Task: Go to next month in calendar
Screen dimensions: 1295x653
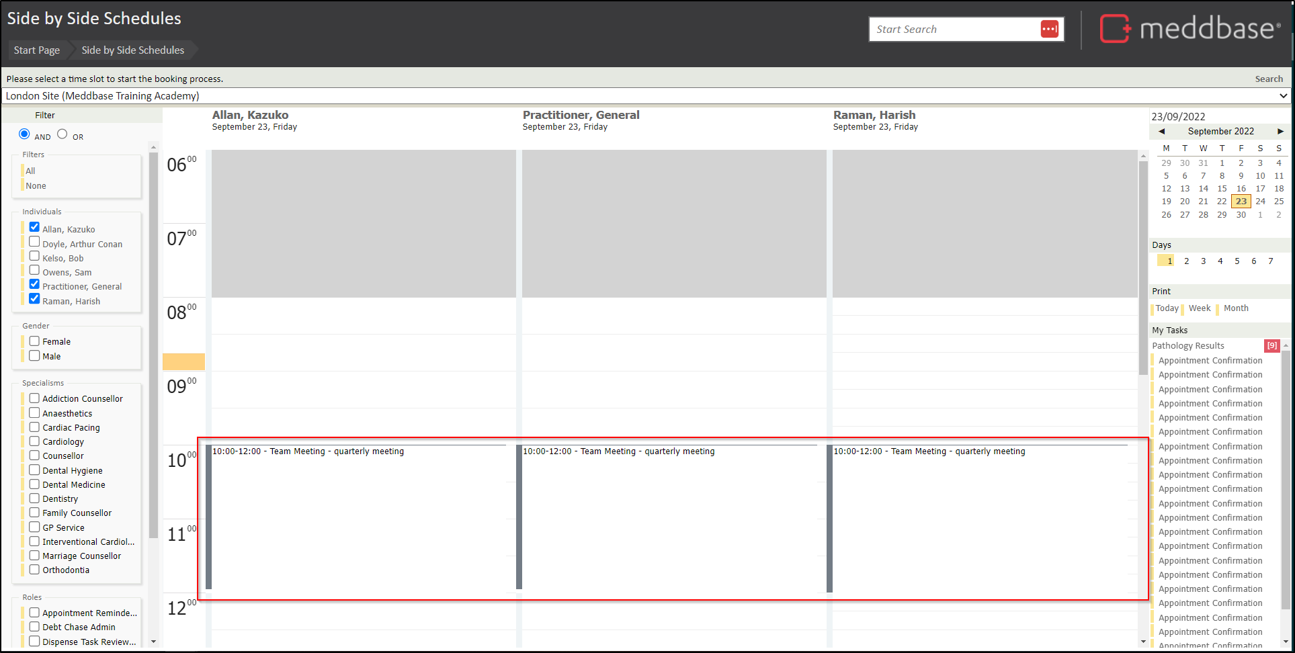Action: pos(1280,132)
